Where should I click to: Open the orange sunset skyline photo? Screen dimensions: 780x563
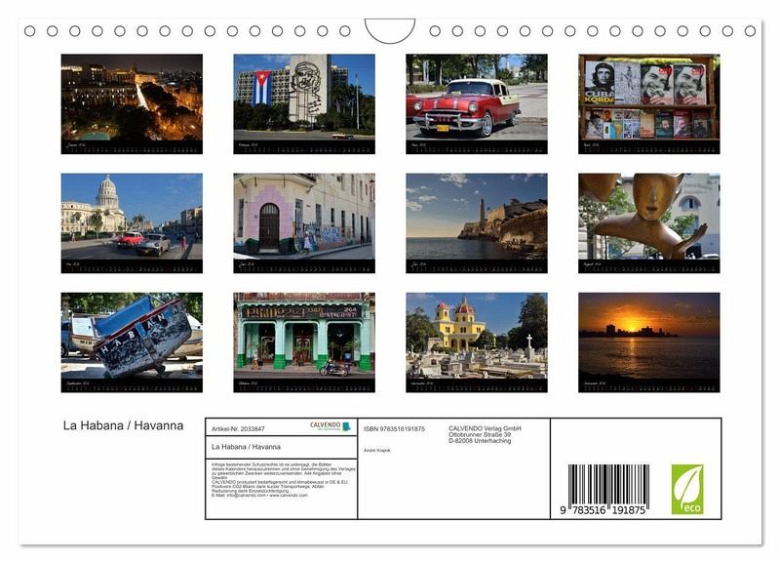tap(648, 342)
